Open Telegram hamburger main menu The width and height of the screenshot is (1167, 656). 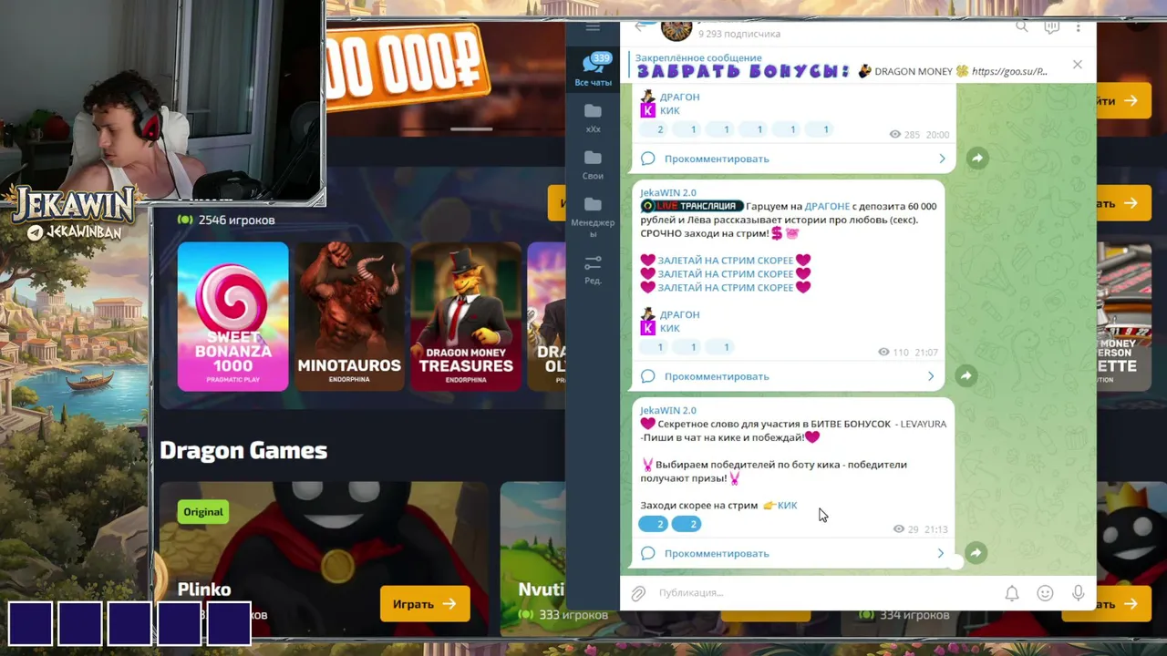click(593, 27)
